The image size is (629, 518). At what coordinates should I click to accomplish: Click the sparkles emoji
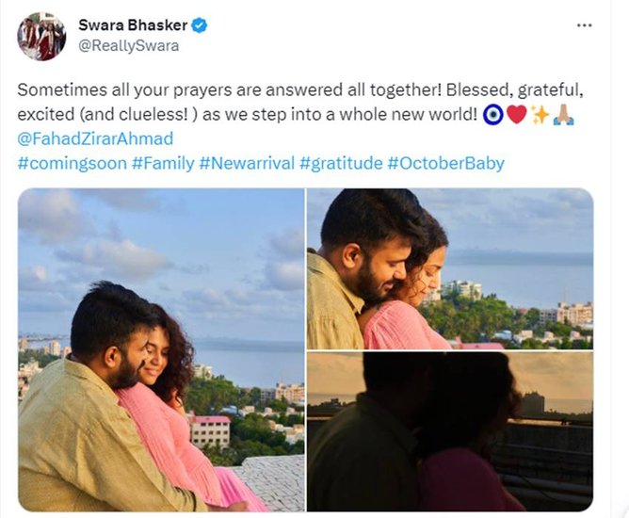[540, 115]
